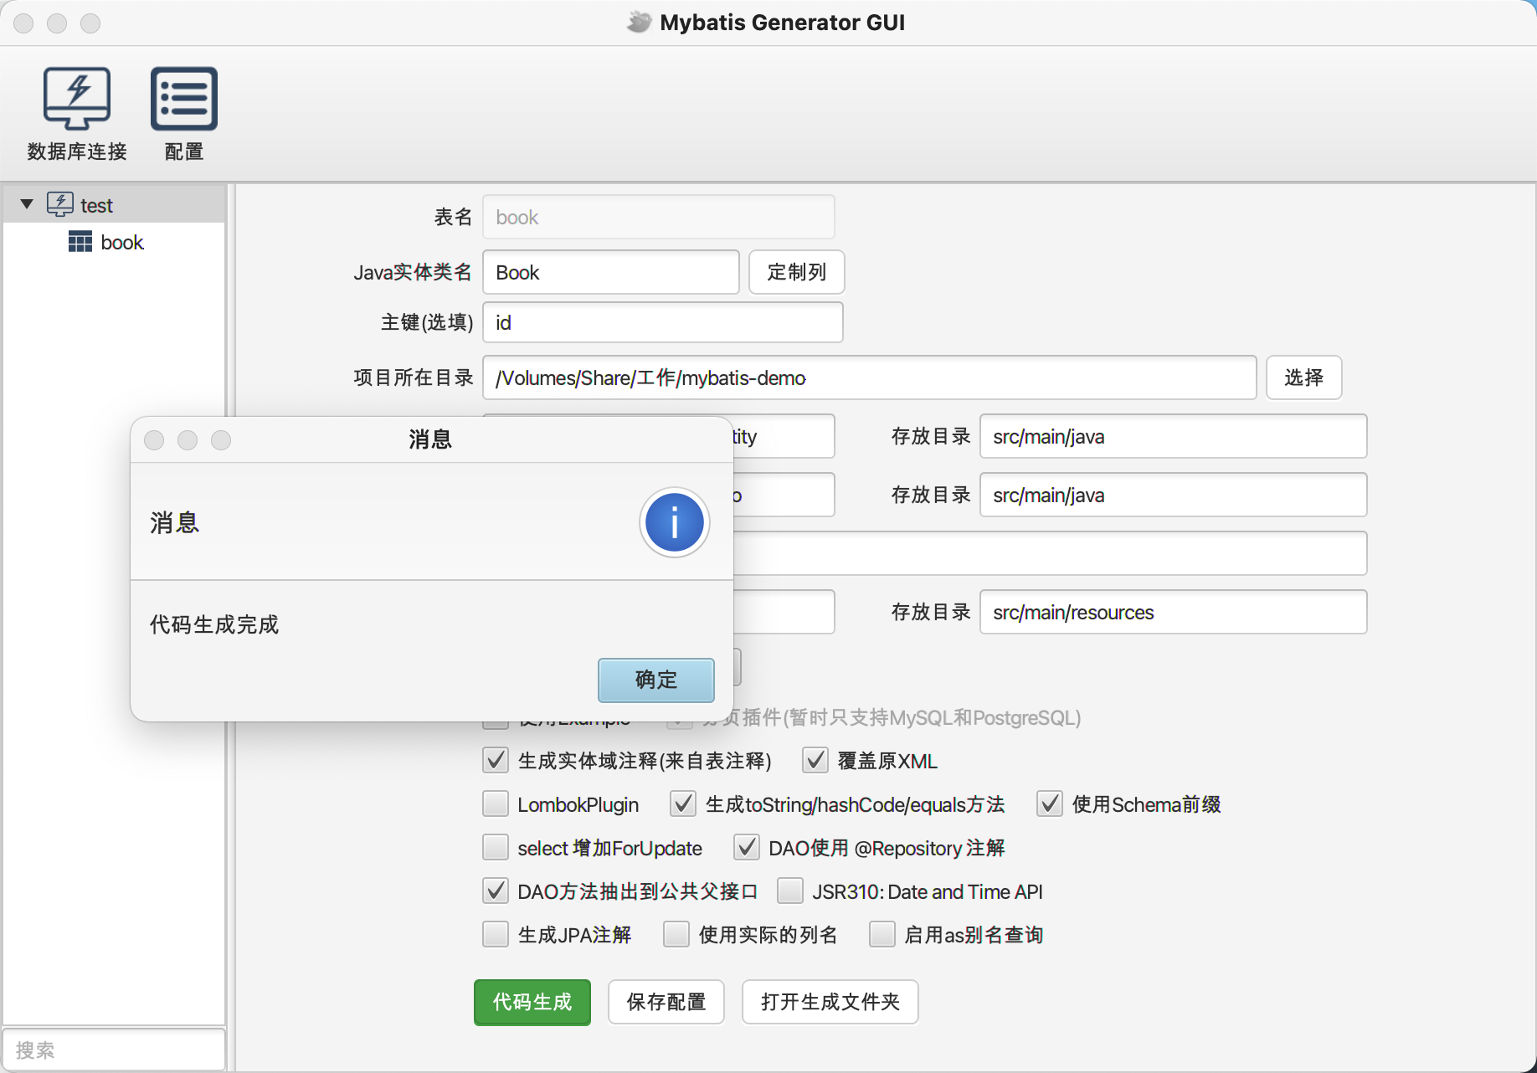Click the 主键 primary key input field

coord(662,323)
